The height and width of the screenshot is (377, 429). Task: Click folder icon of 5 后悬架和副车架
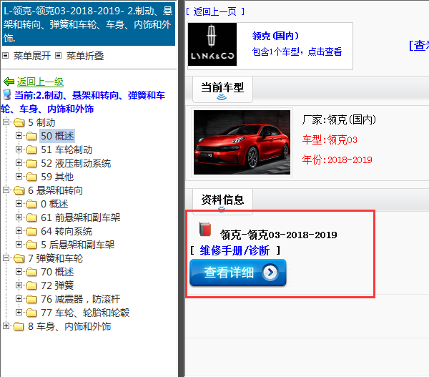click(31, 245)
